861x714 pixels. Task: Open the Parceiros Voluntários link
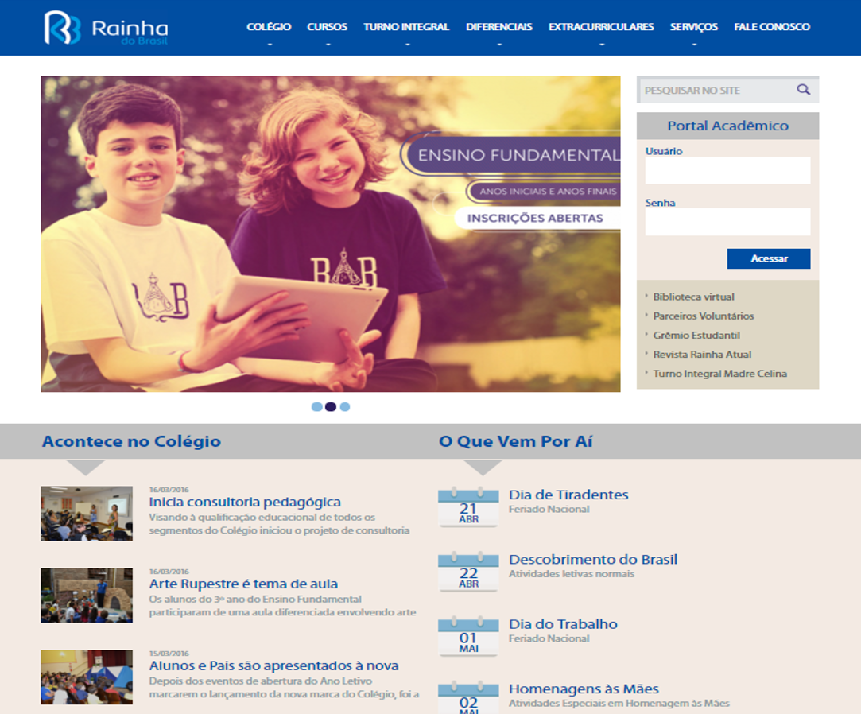click(704, 316)
